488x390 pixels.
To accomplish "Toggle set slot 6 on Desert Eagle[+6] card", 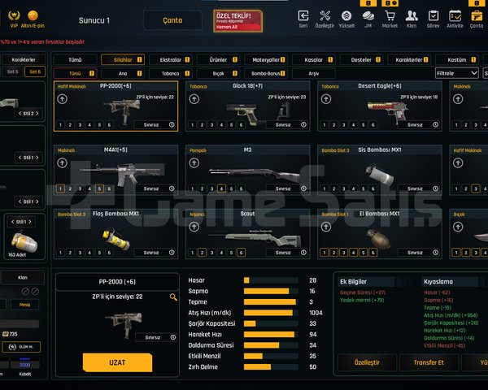I will tap(373, 124).
